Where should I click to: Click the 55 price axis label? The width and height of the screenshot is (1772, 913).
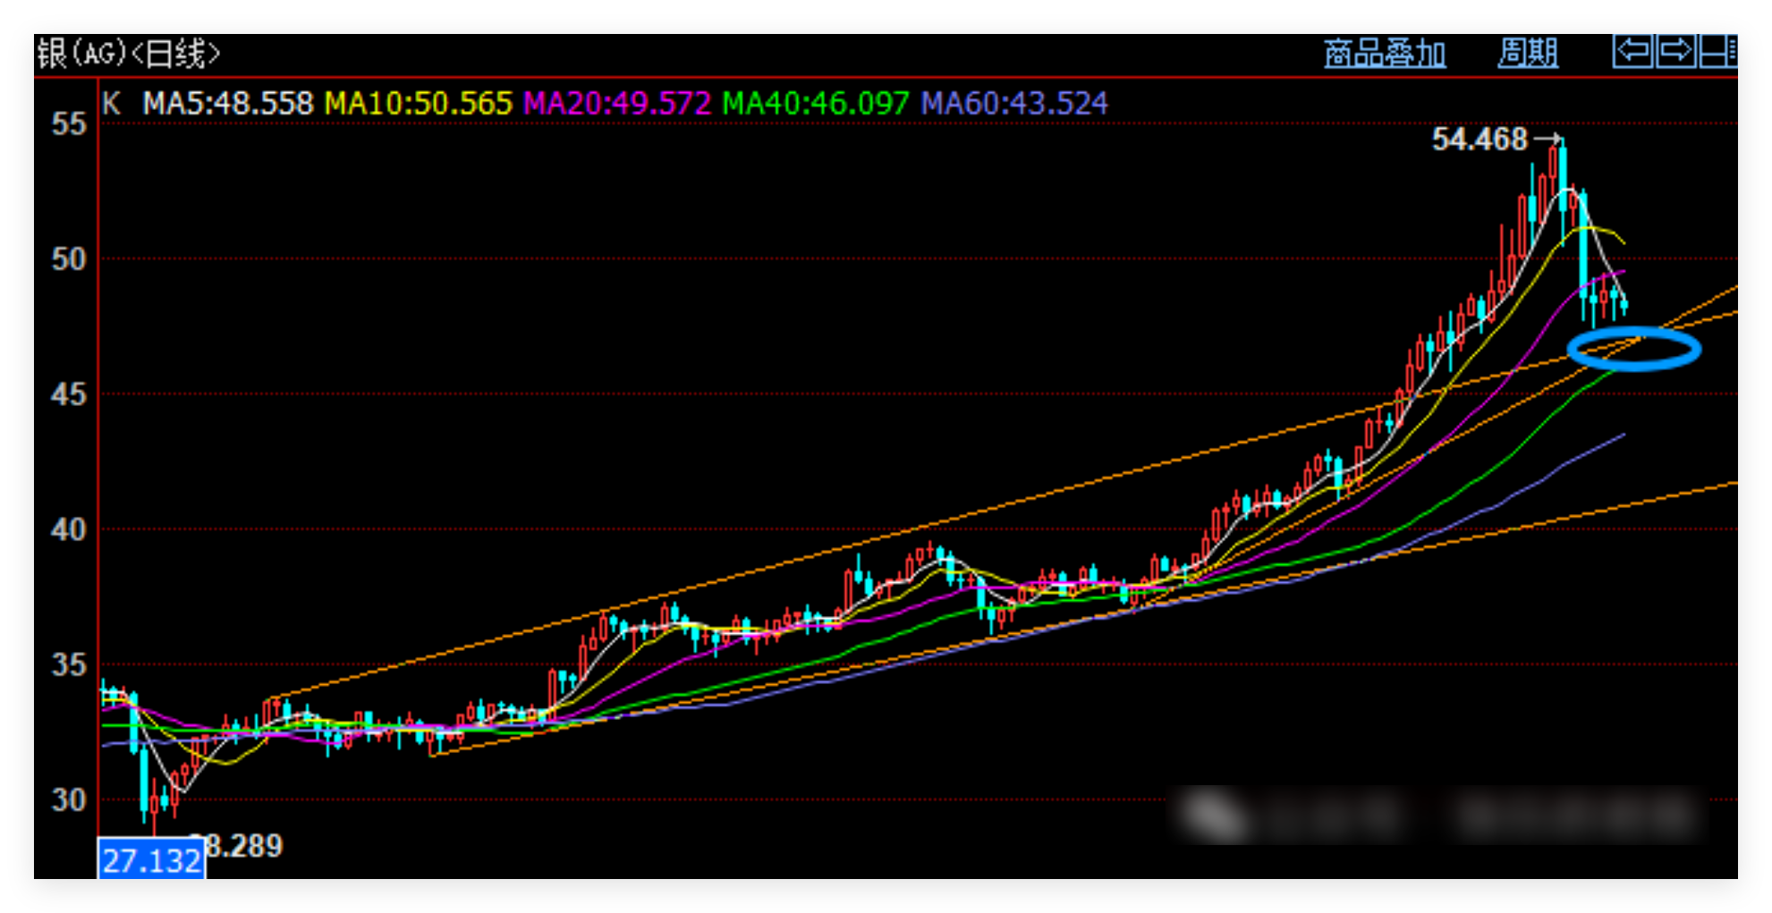pos(69,124)
